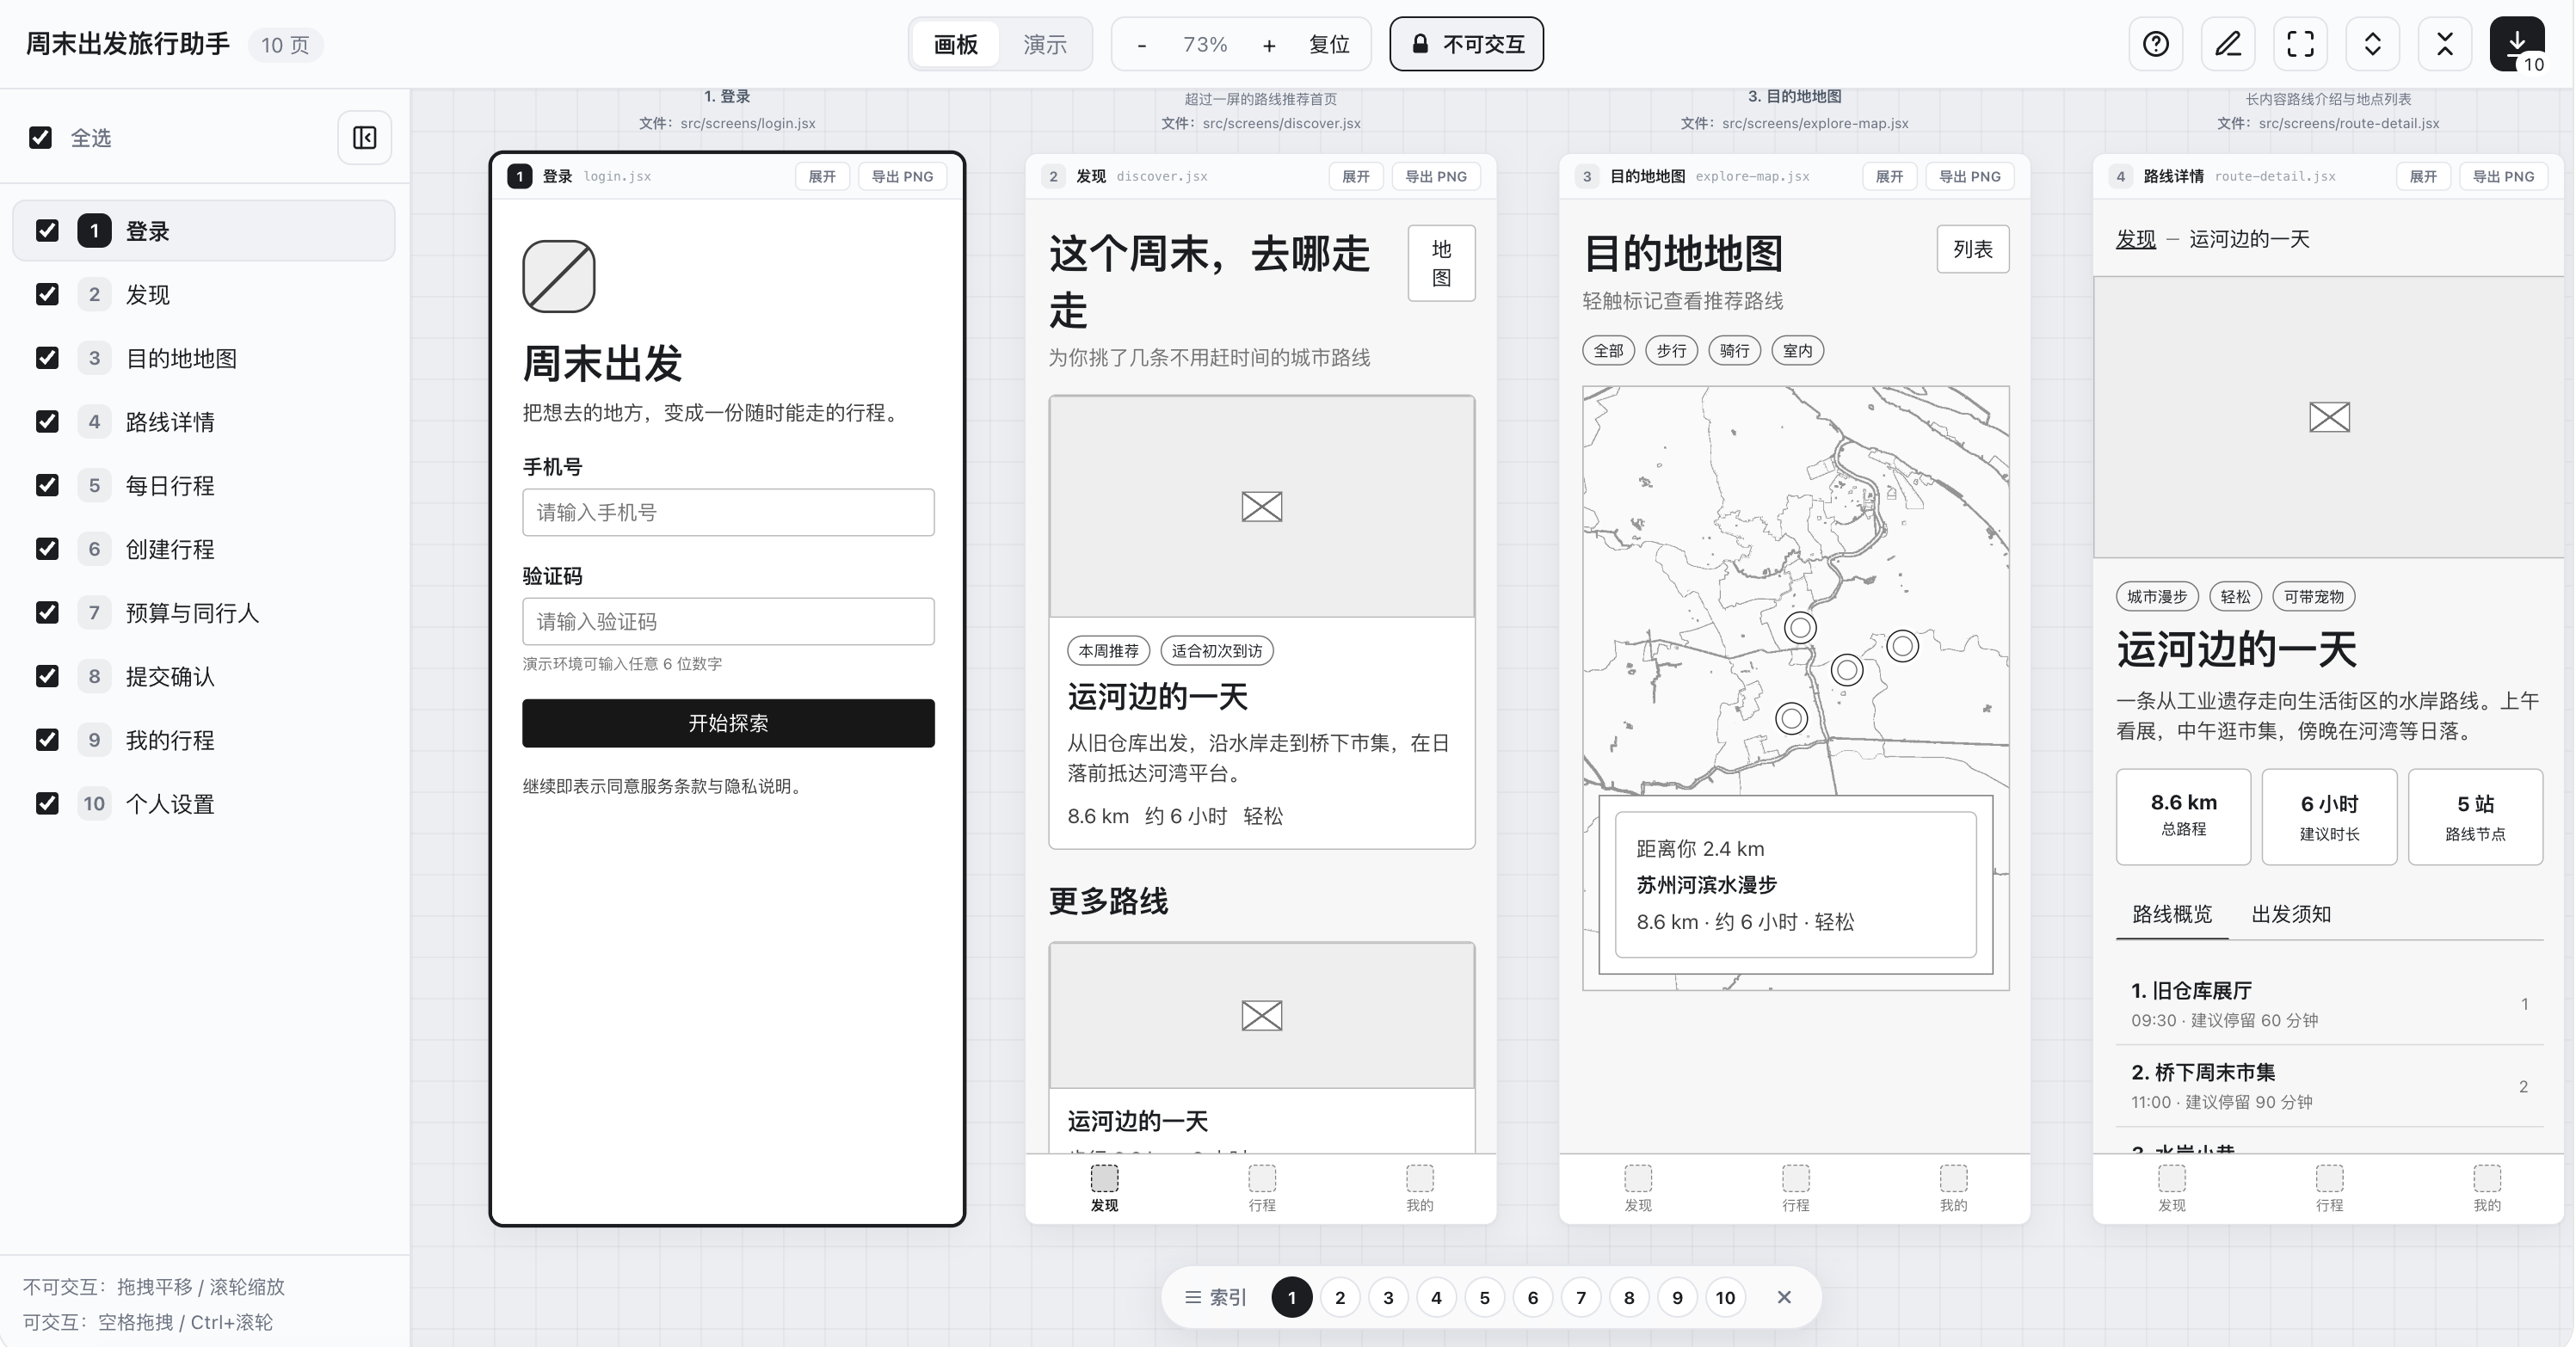Uncheck the 创建行程 page checkbox

coord(47,549)
